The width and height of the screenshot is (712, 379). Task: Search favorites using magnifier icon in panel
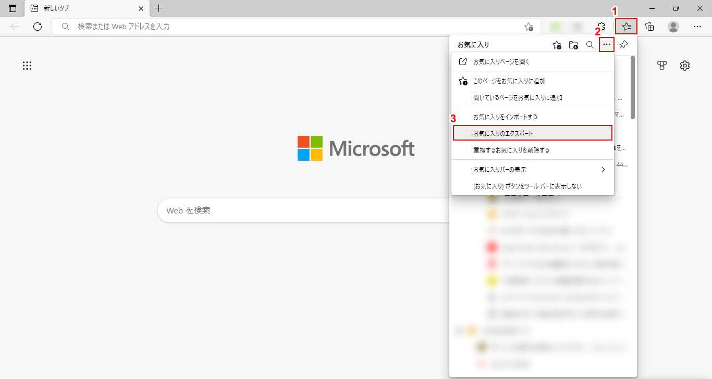[590, 45]
